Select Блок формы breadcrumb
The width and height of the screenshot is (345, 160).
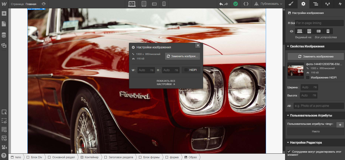point(149,157)
